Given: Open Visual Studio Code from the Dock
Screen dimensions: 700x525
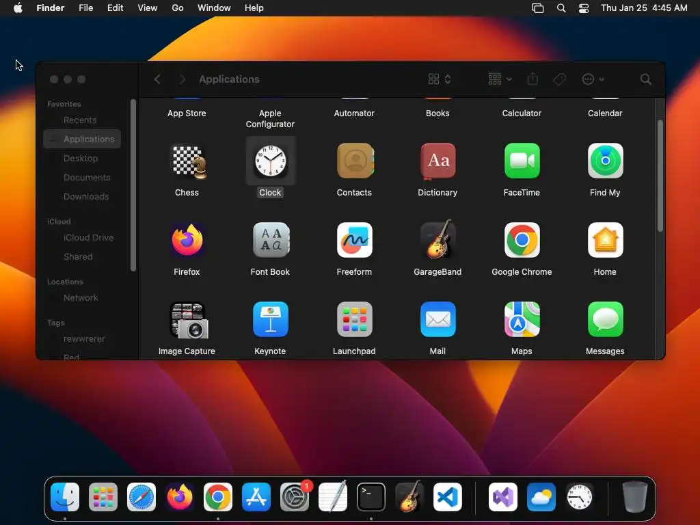Looking at the screenshot, I should 448,497.
